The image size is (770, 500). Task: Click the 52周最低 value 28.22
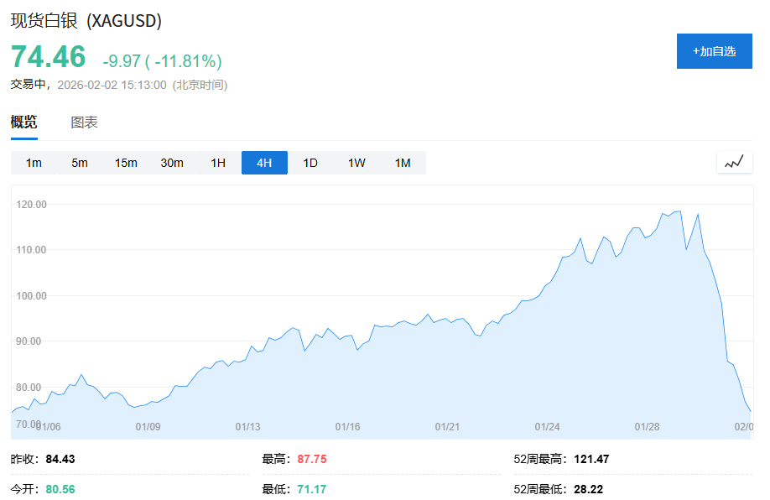pyautogui.click(x=588, y=489)
